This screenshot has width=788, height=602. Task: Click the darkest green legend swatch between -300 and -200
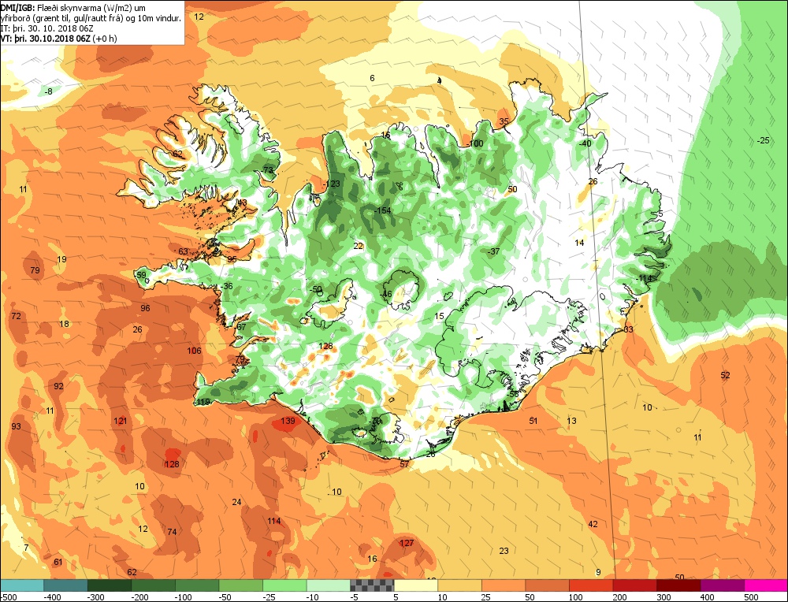[x=110, y=585]
